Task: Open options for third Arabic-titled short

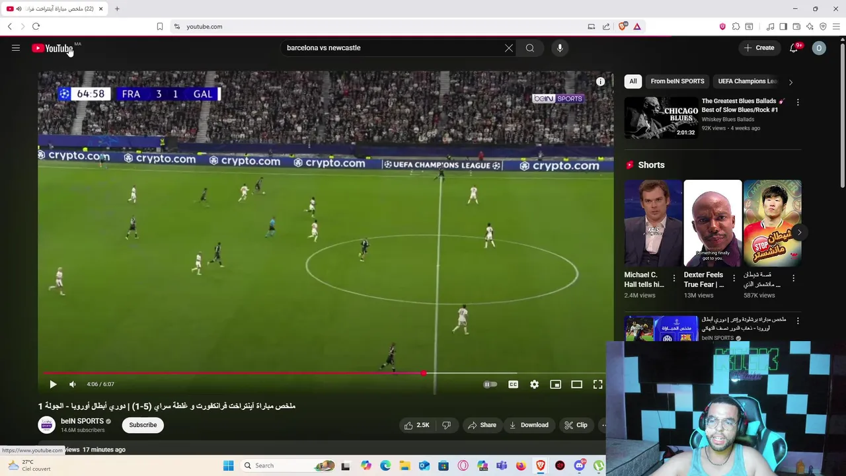Action: [x=793, y=278]
